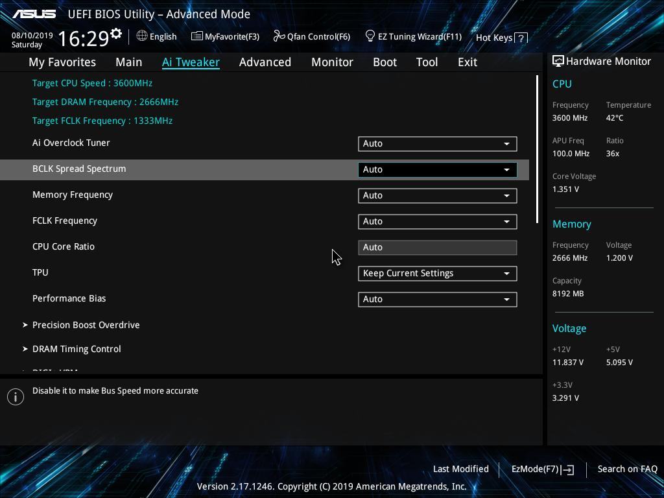This screenshot has height=498, width=664.
Task: Click +12V value 11.837 V
Action: point(568,362)
